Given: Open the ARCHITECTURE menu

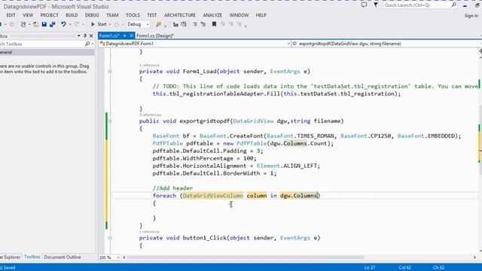Looking at the screenshot, I should tap(179, 15).
